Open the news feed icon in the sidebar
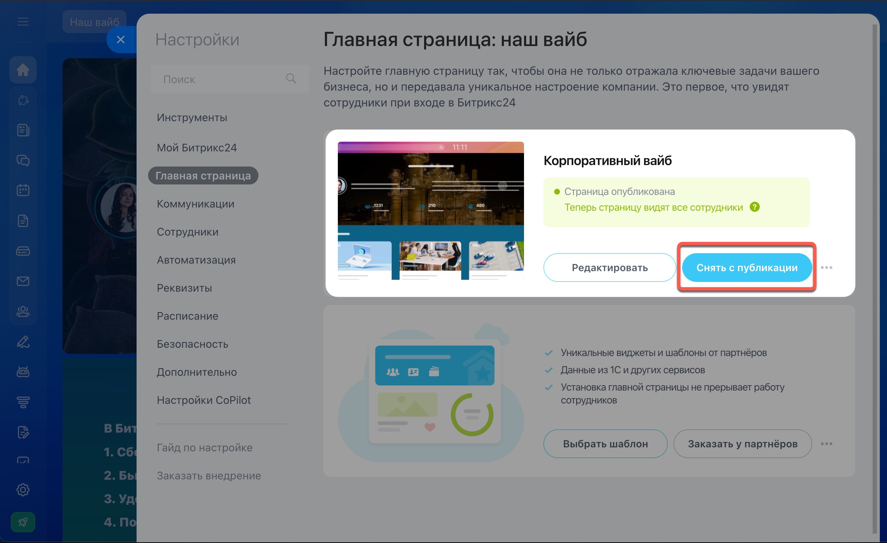This screenshot has width=887, height=543. (x=23, y=130)
